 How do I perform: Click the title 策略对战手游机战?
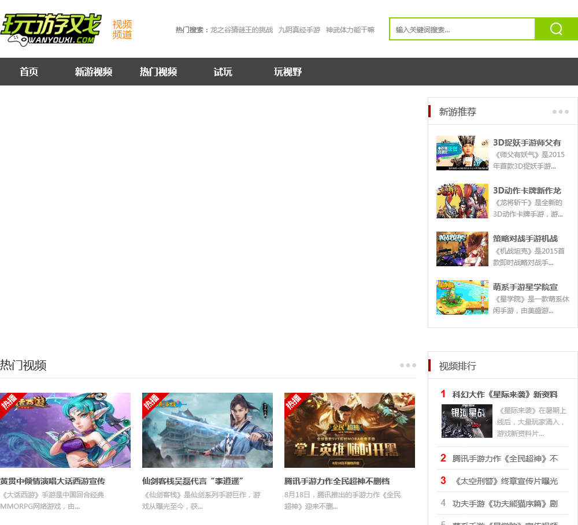pyautogui.click(x=525, y=239)
